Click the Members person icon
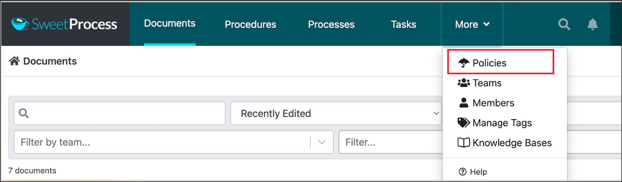The width and height of the screenshot is (622, 182). click(x=463, y=103)
